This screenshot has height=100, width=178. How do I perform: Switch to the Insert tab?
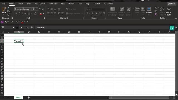click(21, 4)
